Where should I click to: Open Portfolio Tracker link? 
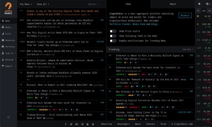coord(120,24)
